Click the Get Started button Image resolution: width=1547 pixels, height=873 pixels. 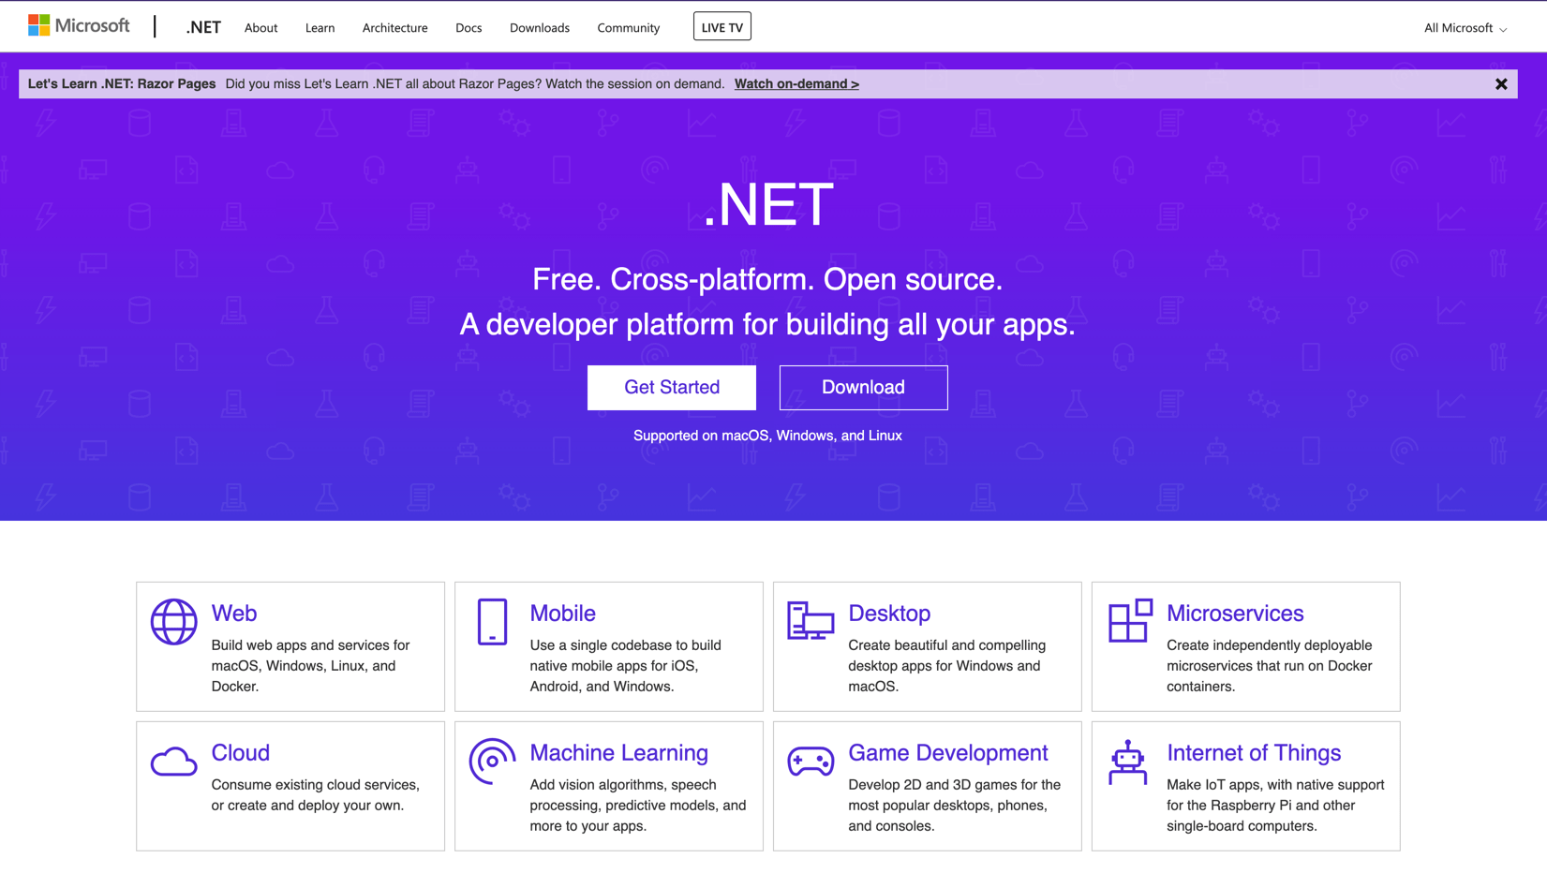[x=671, y=387]
